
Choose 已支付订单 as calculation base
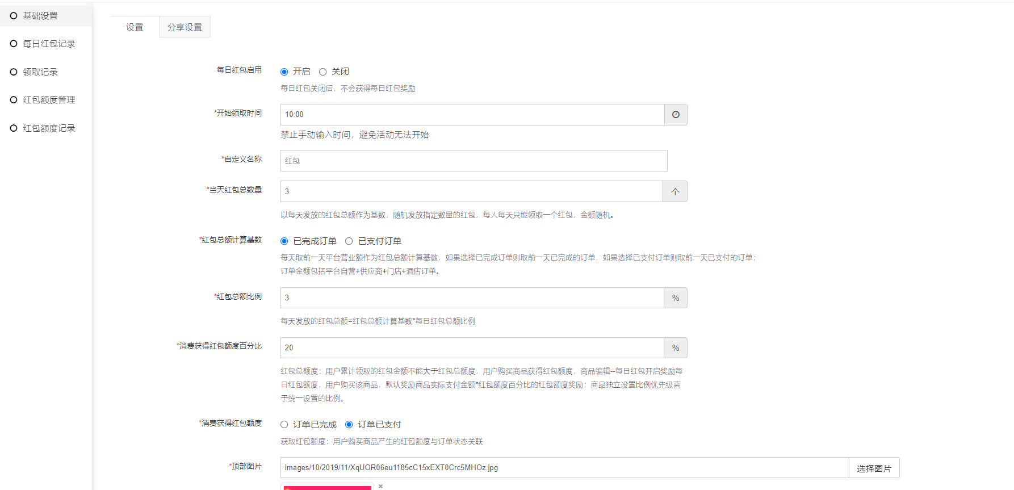pos(349,241)
